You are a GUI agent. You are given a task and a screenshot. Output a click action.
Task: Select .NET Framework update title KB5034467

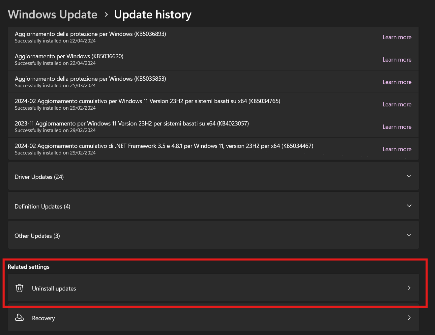(x=164, y=146)
